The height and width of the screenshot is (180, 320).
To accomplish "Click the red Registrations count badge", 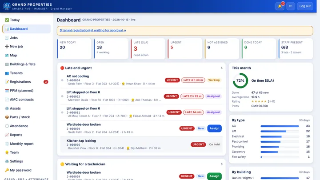I will (x=46, y=82).
